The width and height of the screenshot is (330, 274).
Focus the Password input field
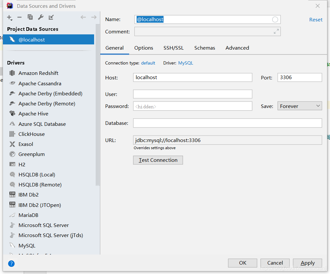pos(192,106)
